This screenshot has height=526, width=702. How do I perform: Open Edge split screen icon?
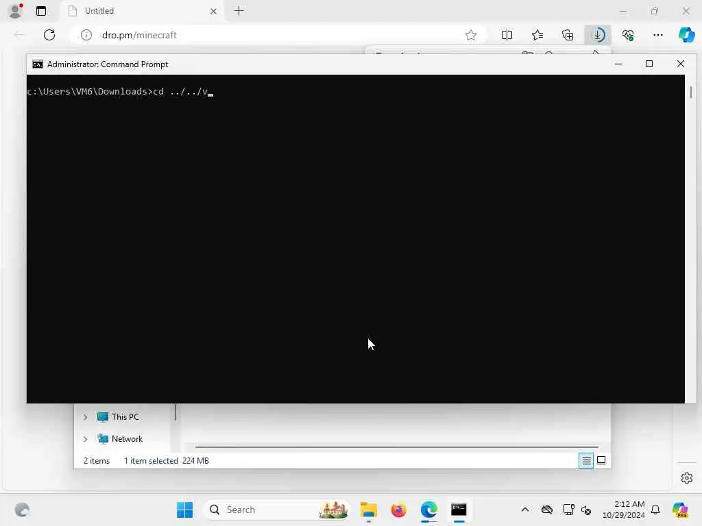click(507, 35)
